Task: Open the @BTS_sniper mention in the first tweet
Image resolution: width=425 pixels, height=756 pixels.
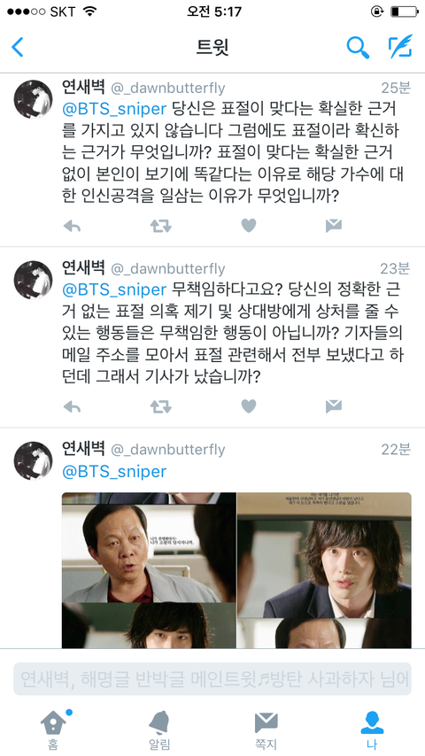Action: click(x=114, y=109)
